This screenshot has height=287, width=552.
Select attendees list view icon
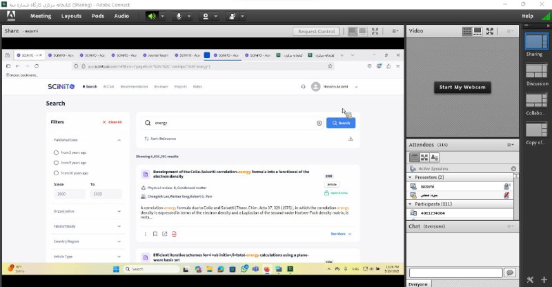414,157
